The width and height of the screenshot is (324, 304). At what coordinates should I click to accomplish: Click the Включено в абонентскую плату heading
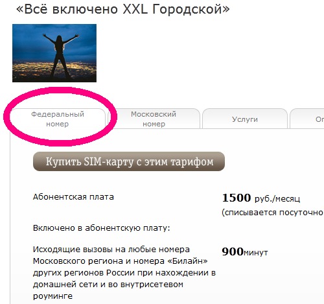click(102, 228)
